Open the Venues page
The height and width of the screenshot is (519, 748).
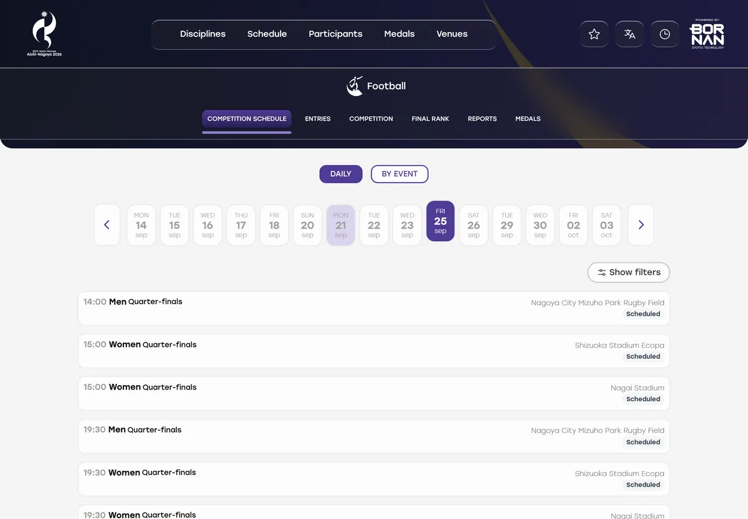pos(452,34)
